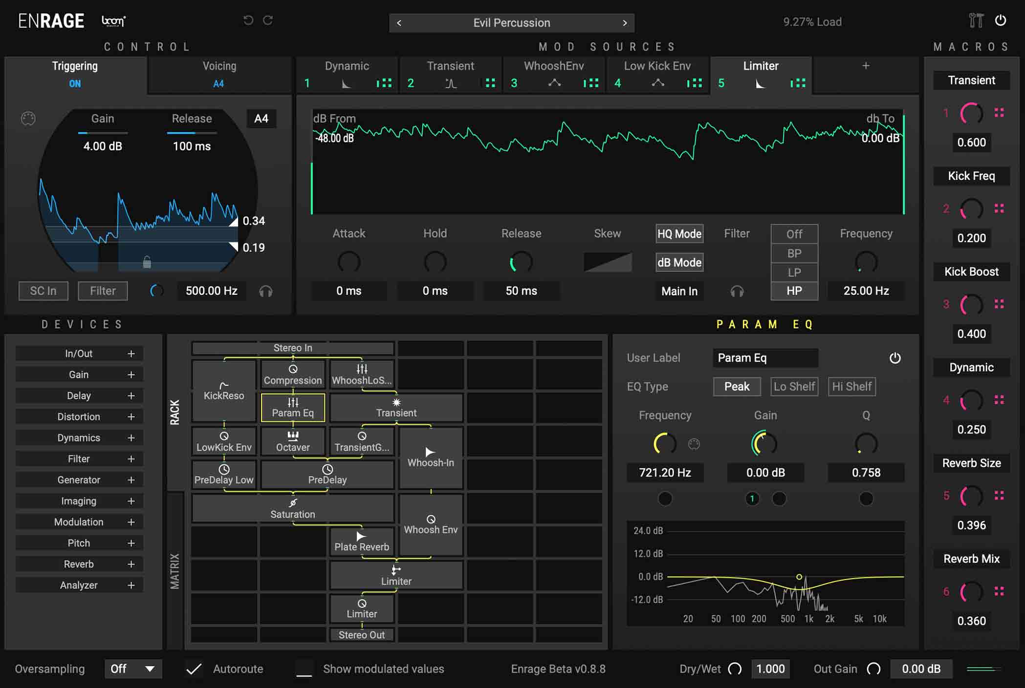Click the undo arrow icon
Viewport: 1025px width, 688px height.
[248, 21]
